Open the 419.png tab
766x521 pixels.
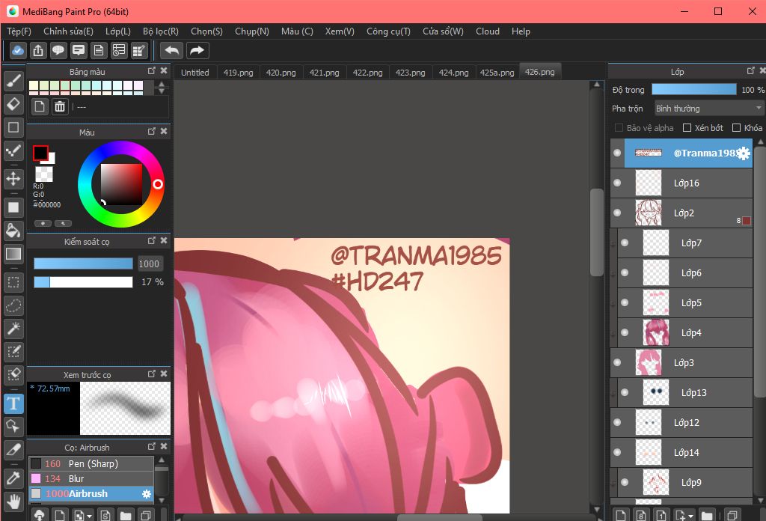pos(238,73)
